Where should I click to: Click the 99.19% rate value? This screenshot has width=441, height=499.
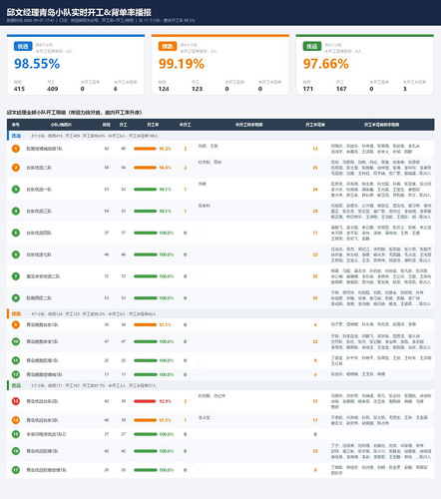click(182, 64)
